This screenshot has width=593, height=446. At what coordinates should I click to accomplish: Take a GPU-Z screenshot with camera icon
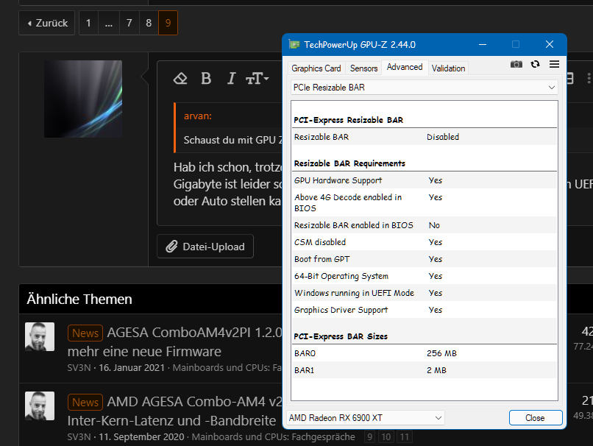(516, 64)
